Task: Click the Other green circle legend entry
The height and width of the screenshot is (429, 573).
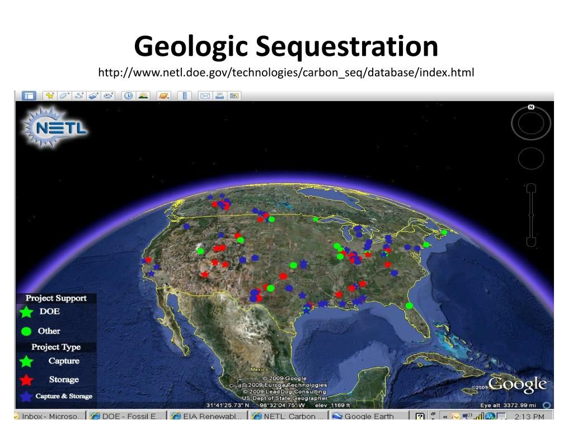Action: tap(40, 331)
